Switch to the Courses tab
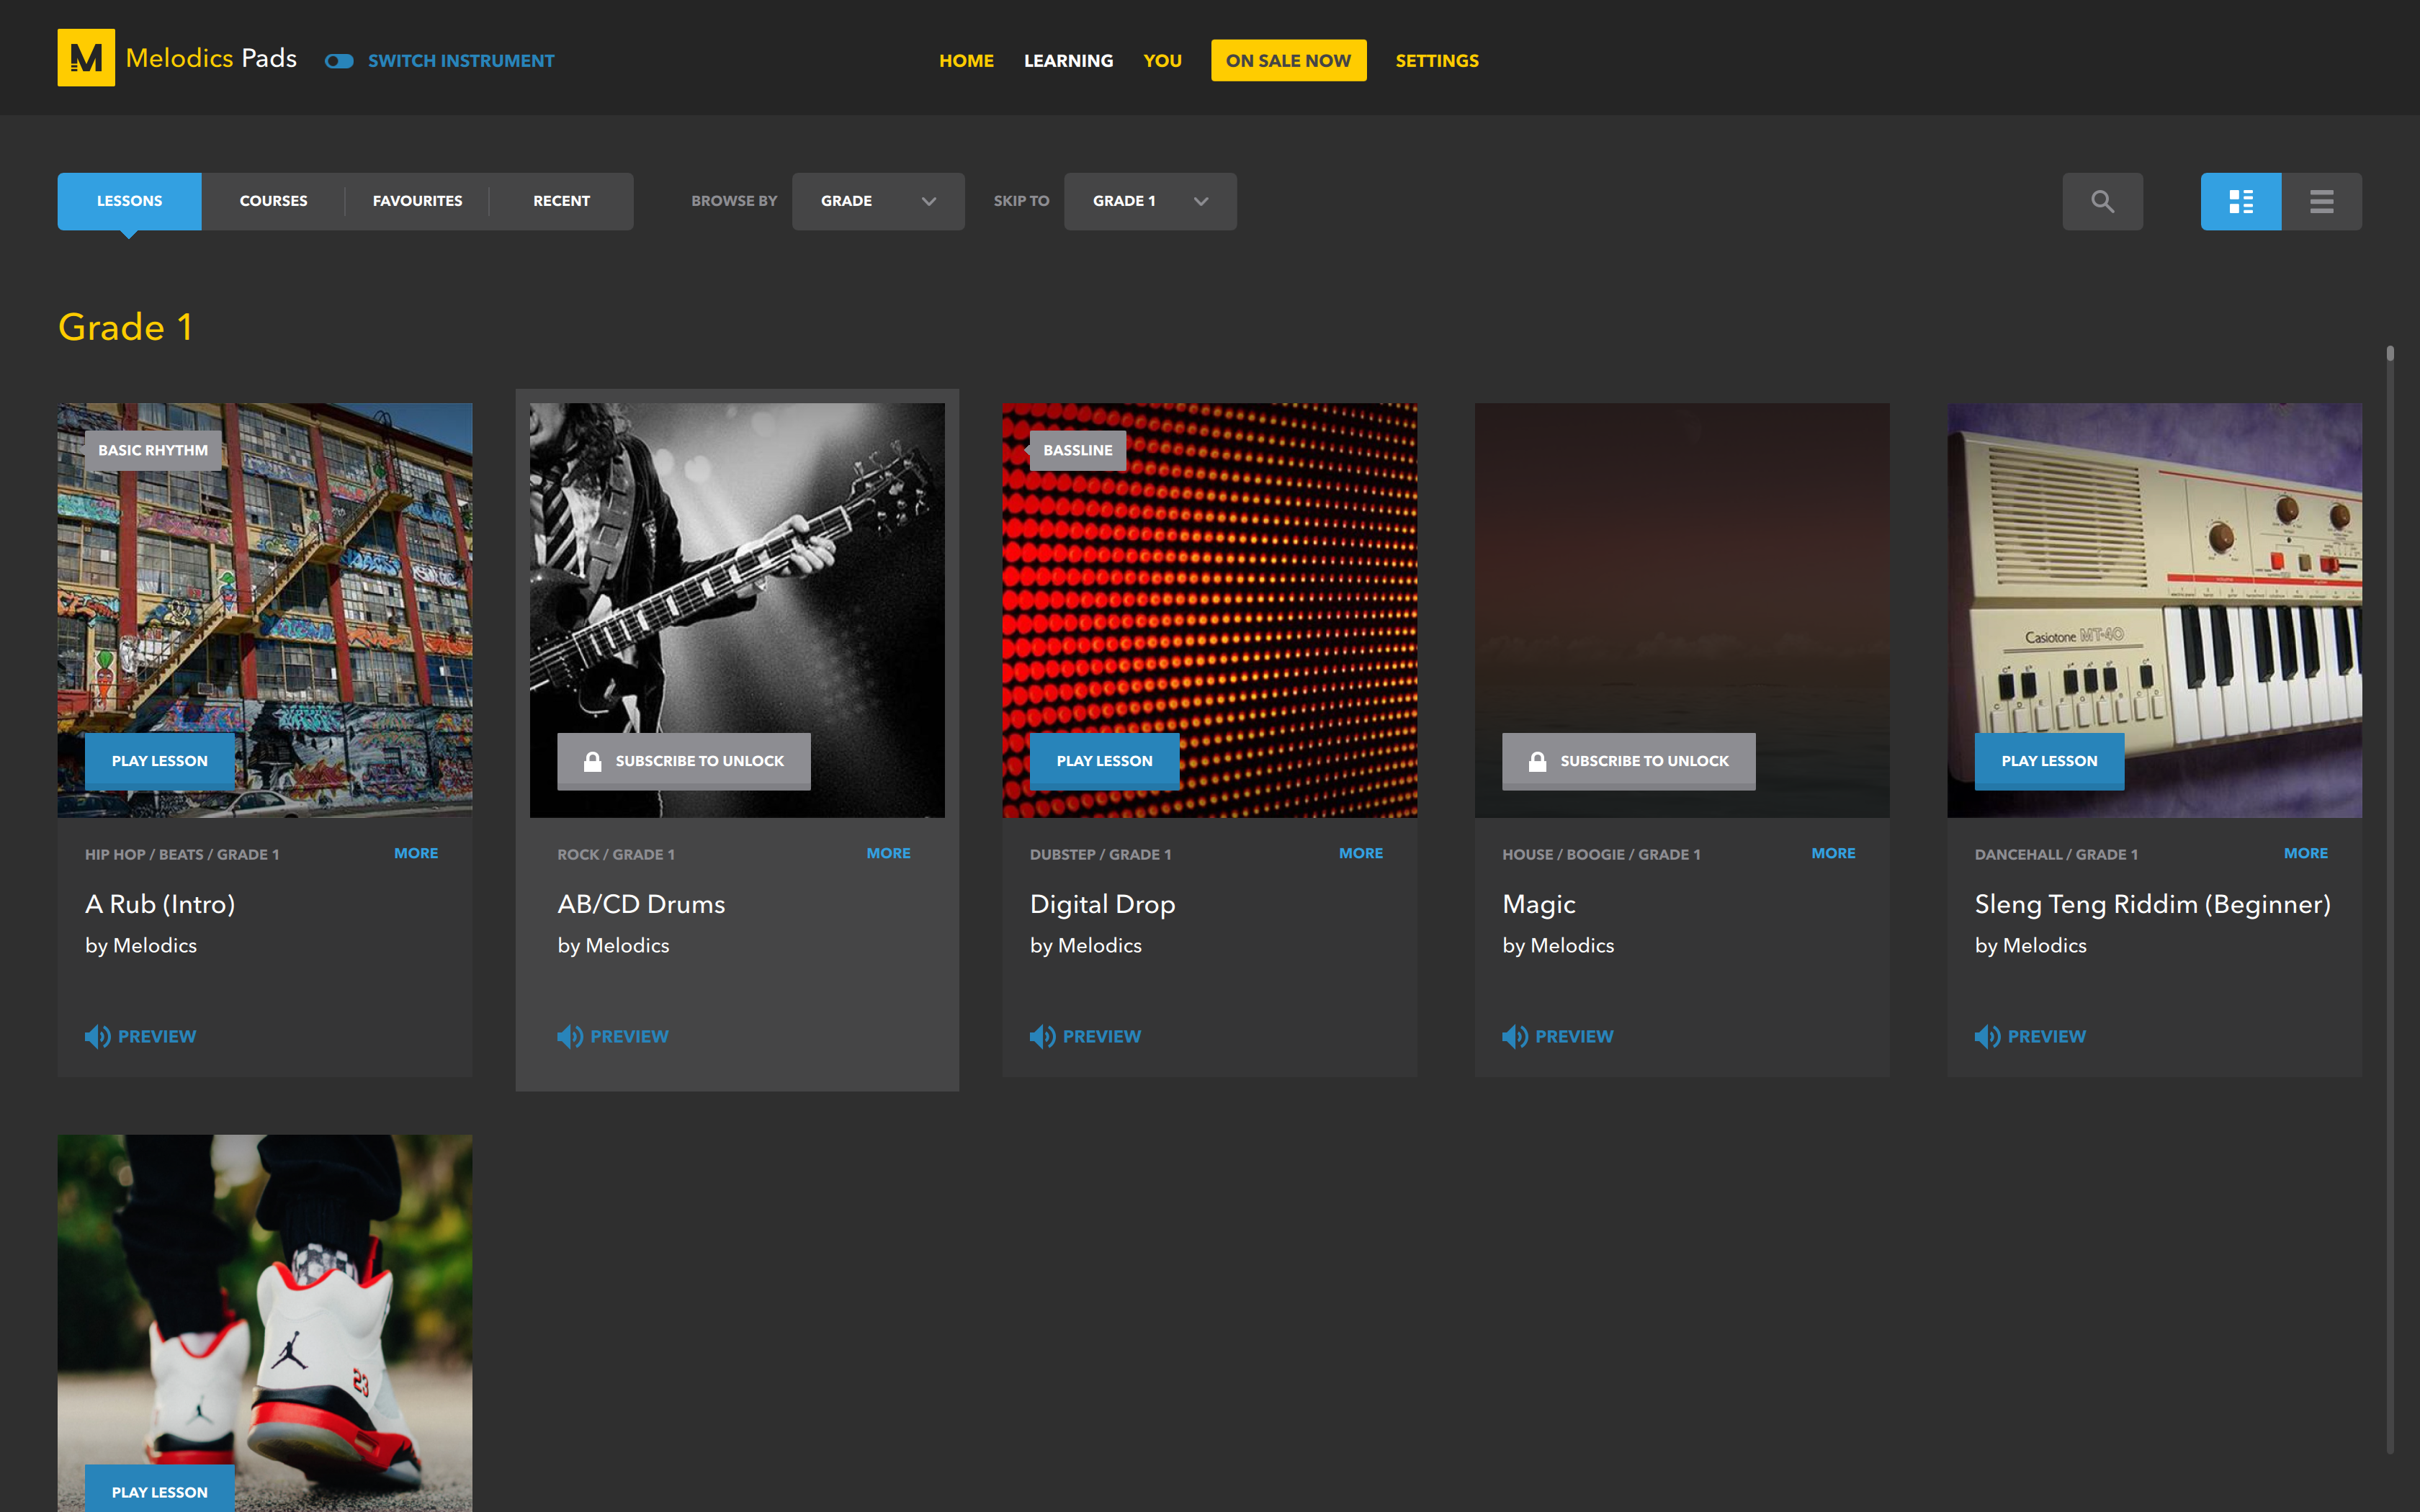2420x1512 pixels. click(x=273, y=201)
